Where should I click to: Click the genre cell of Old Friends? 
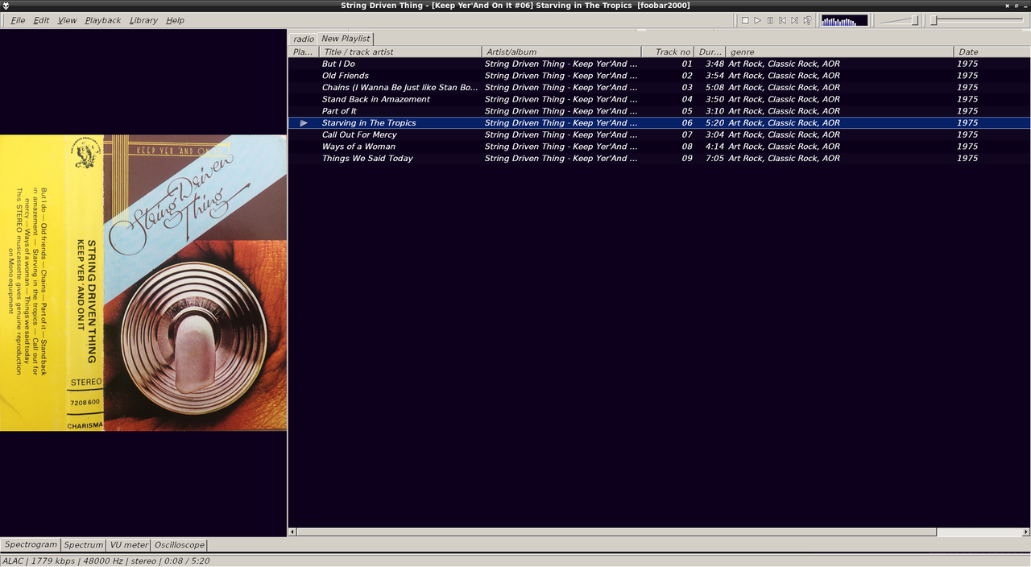click(x=784, y=76)
